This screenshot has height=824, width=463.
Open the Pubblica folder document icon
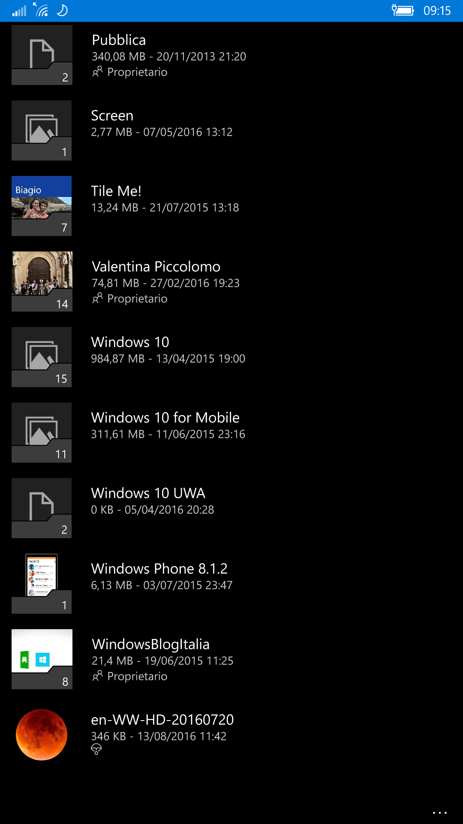42,54
